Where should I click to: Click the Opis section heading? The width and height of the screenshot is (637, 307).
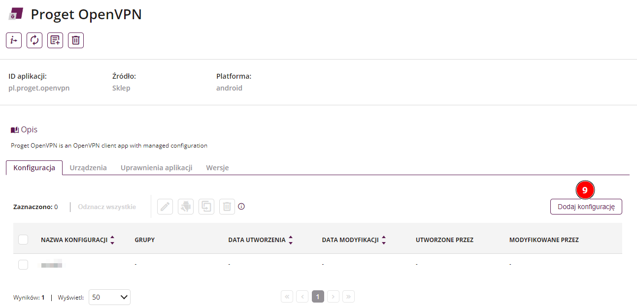pyautogui.click(x=29, y=130)
